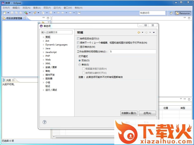
Task: Open the 文件 menu
Action: click(x=6, y=8)
